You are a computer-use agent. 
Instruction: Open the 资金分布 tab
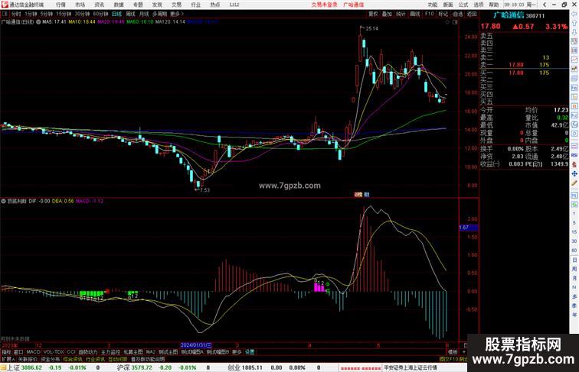(51, 359)
